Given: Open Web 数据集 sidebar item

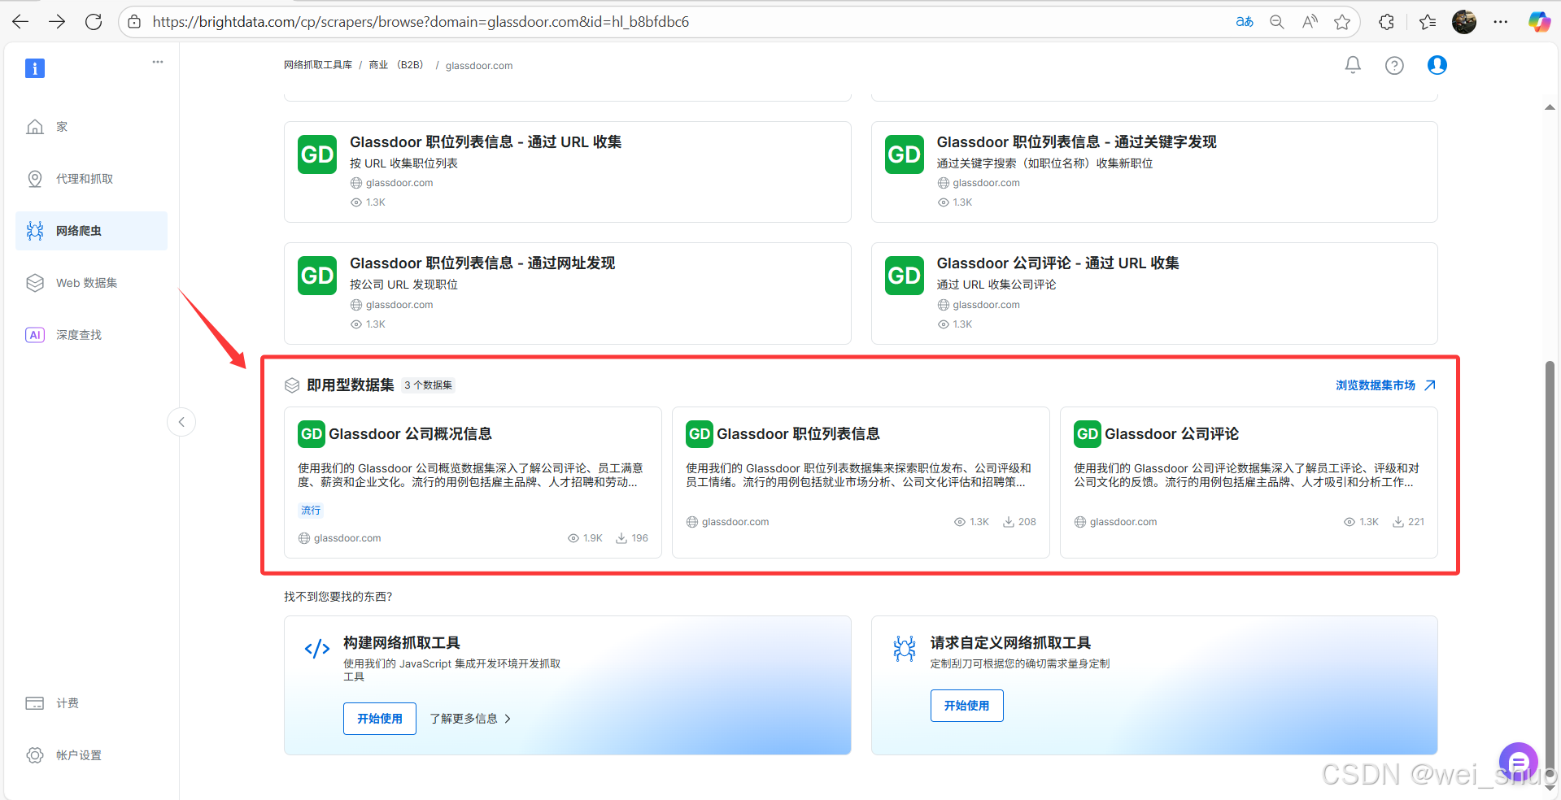Looking at the screenshot, I should (91, 283).
